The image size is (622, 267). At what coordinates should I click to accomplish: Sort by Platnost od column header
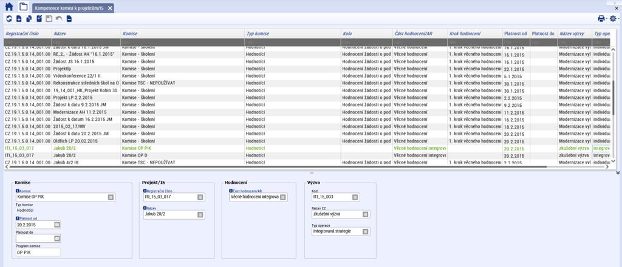(515, 33)
